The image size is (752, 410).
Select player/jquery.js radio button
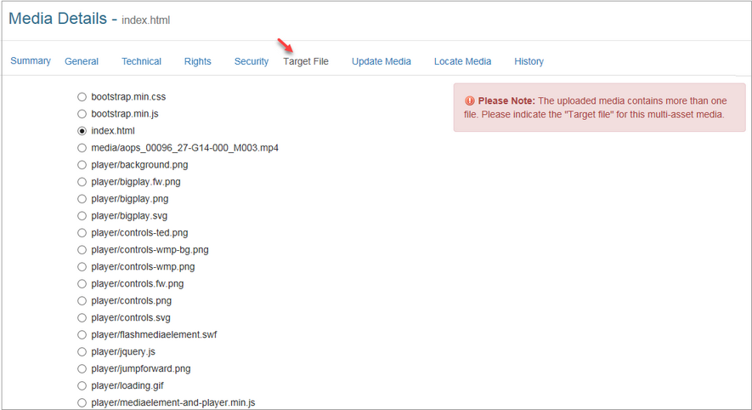82,352
